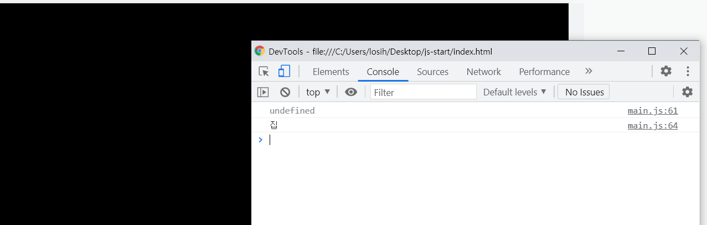Open the Performance tab

[x=544, y=72]
